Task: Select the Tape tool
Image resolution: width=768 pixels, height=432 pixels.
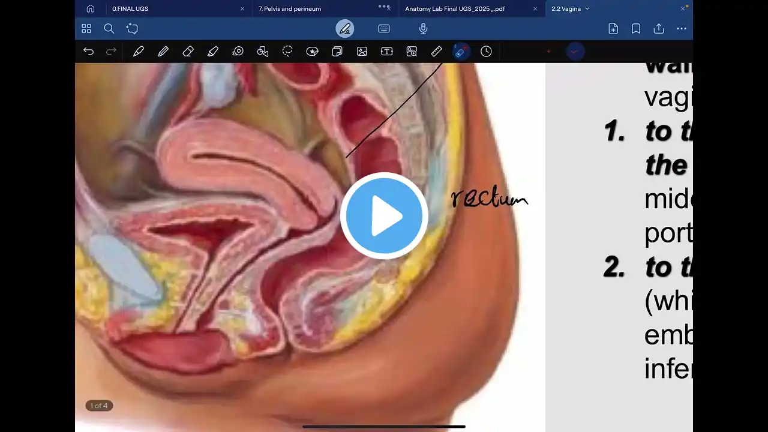Action: point(238,52)
